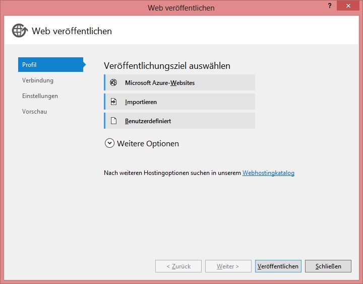This screenshot has height=284, width=363.
Task: Select the Importieren publish option
Action: [141, 102]
